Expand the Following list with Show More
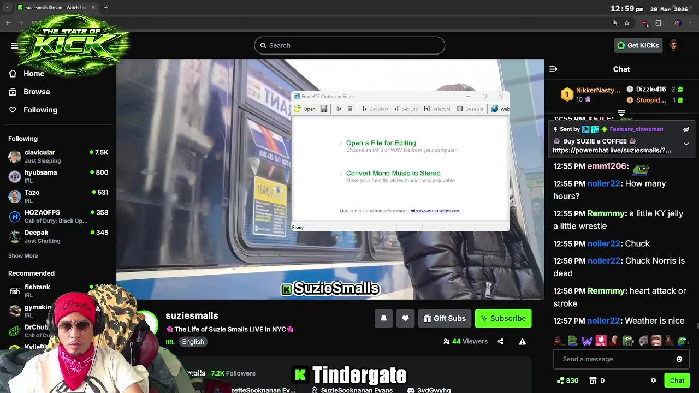This screenshot has height=393, width=699. pyautogui.click(x=23, y=255)
